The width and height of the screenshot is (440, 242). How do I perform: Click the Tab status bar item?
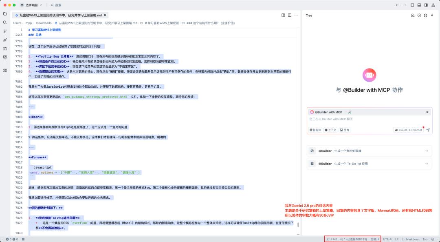pyautogui.click(x=425, y=239)
